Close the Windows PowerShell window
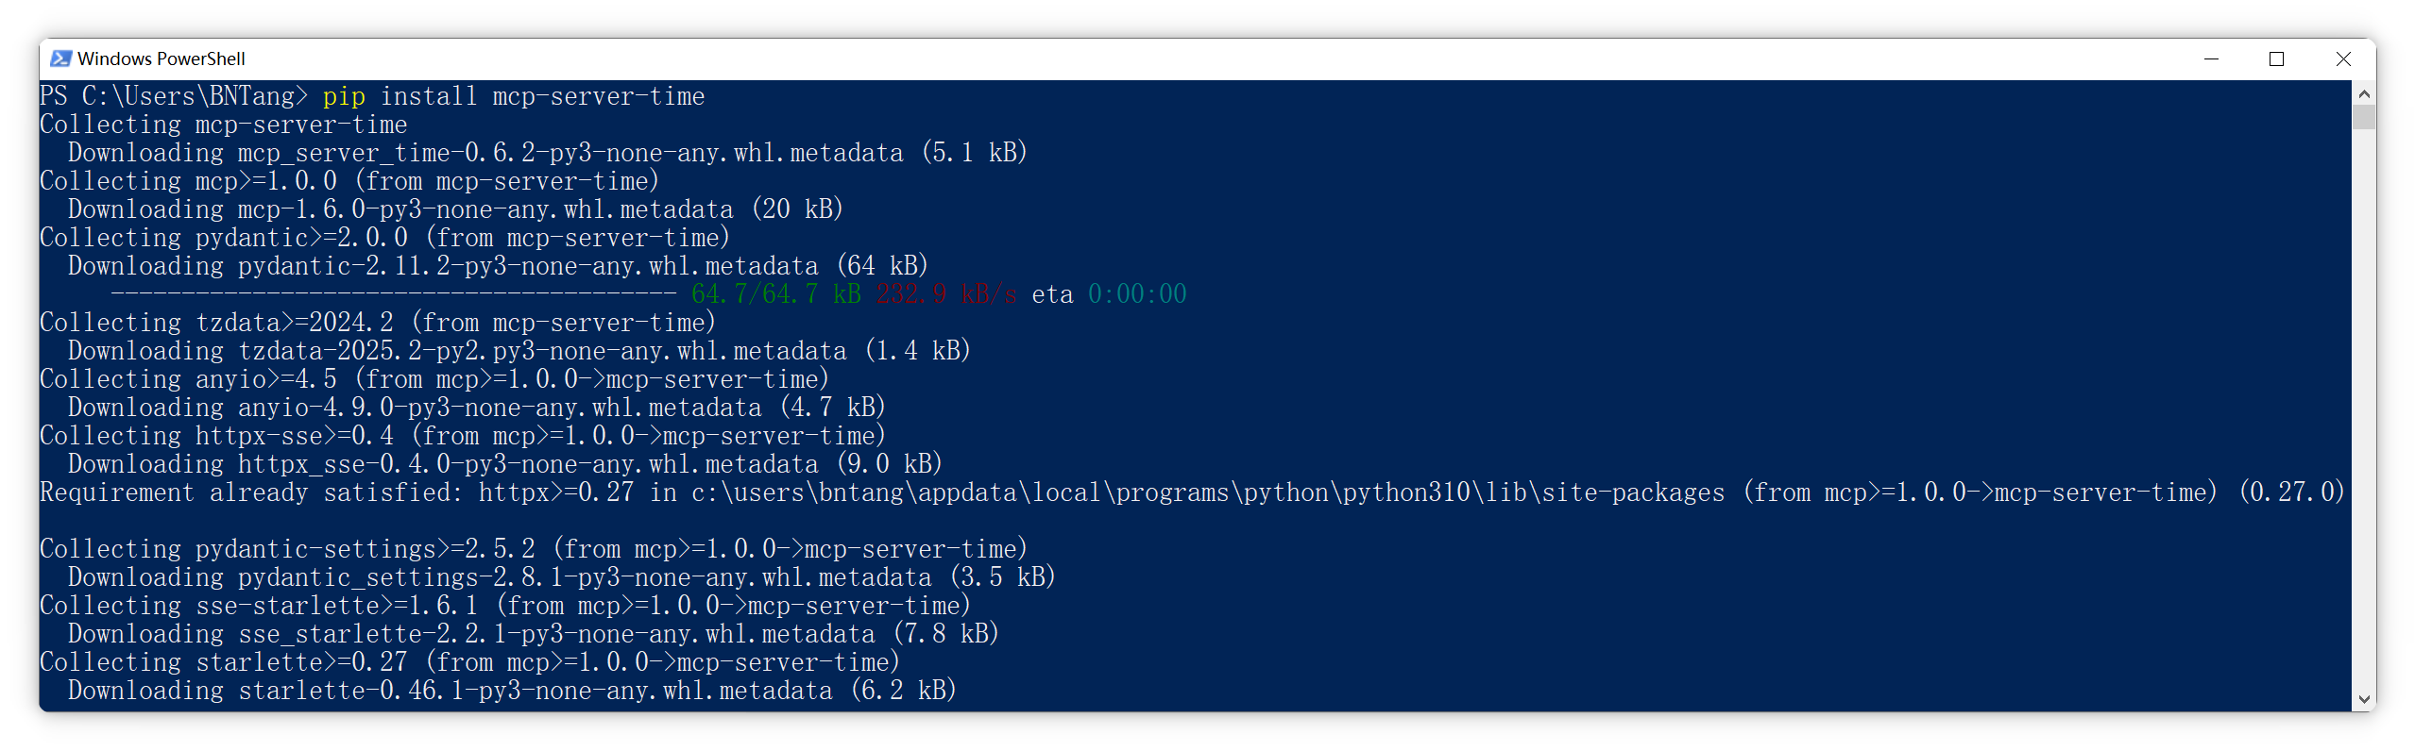This screenshot has width=2415, height=751. tap(2343, 58)
